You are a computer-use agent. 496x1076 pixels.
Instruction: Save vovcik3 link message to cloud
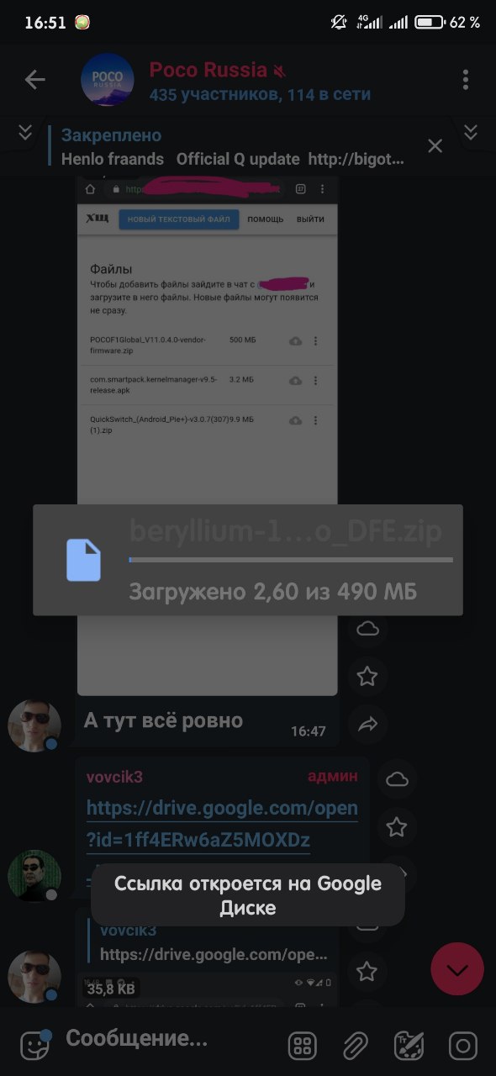(x=397, y=779)
